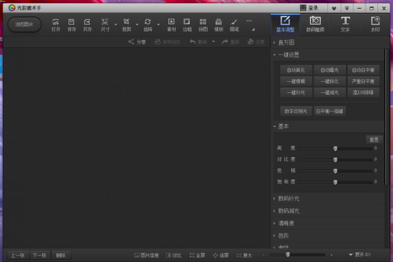Expand the 数码补光 panel section
This screenshot has height=262, width=393.
(x=289, y=198)
